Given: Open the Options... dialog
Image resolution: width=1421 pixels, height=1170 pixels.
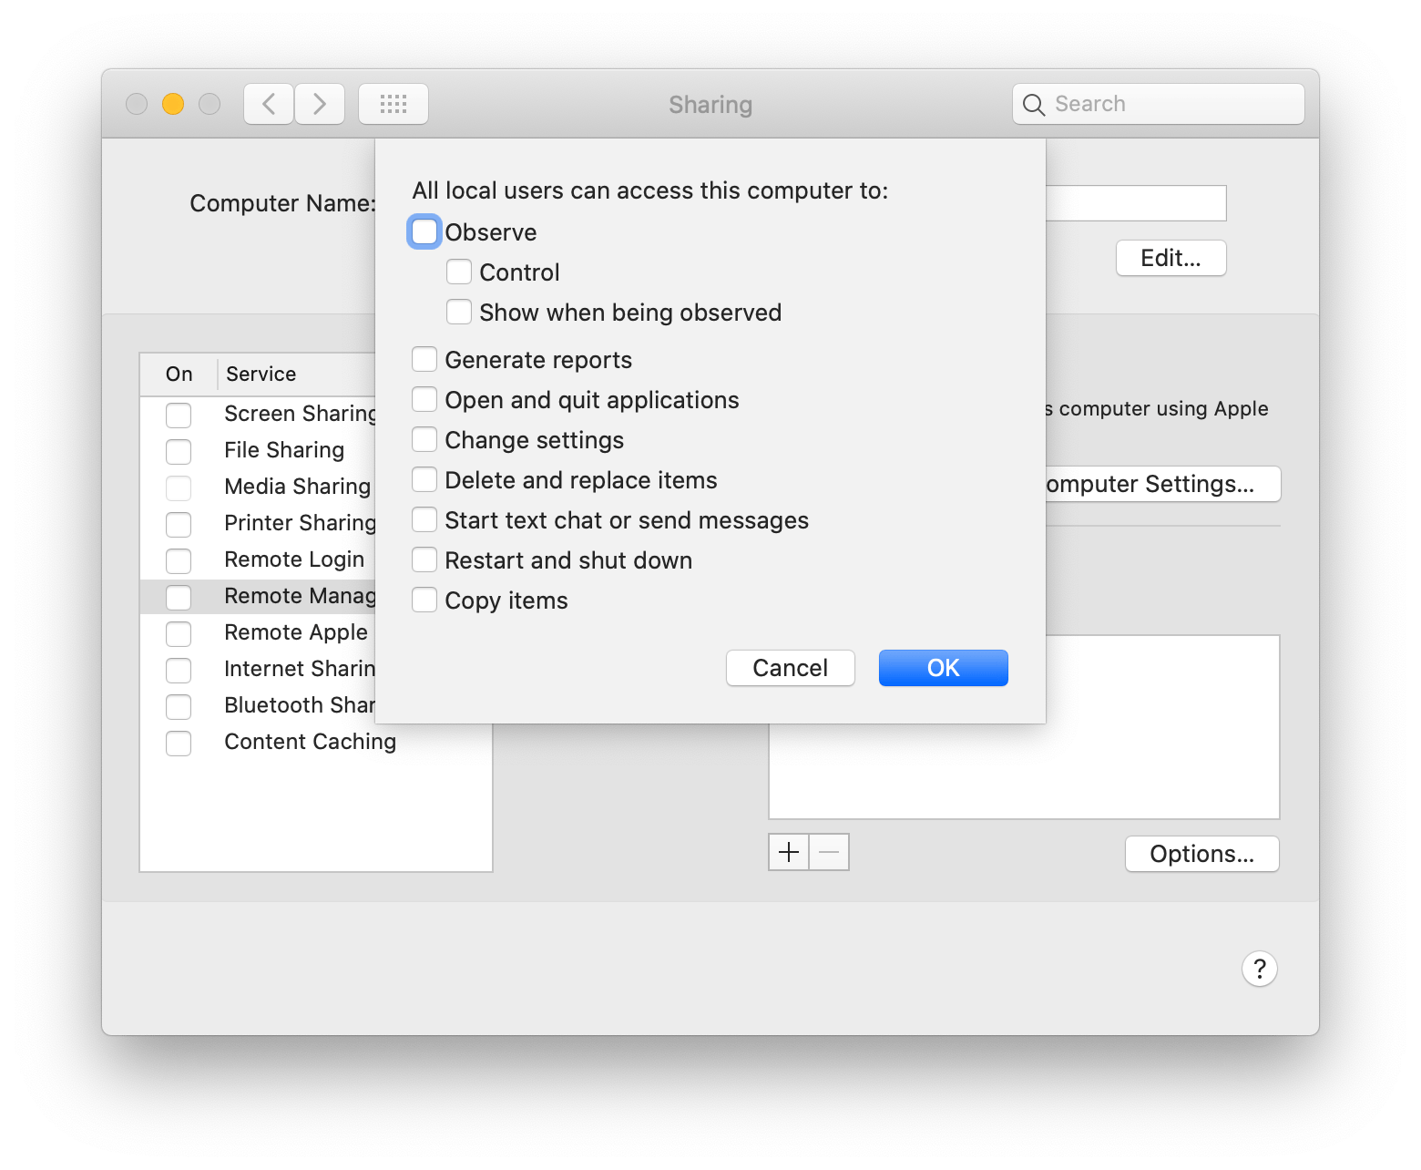Looking at the screenshot, I should (1201, 854).
